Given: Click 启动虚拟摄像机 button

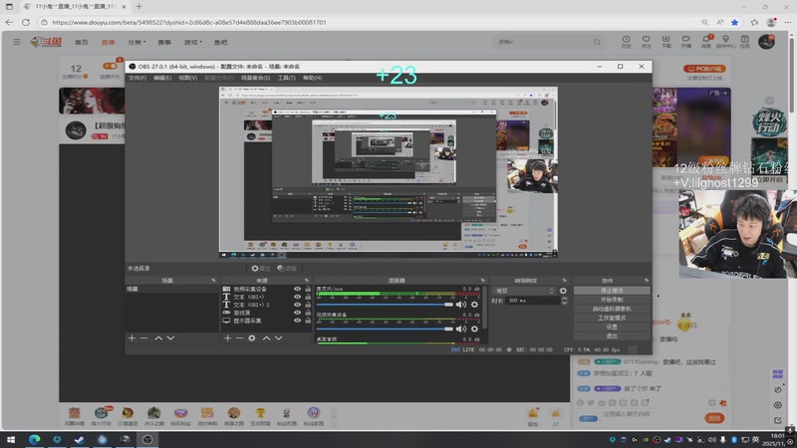Looking at the screenshot, I should point(612,309).
